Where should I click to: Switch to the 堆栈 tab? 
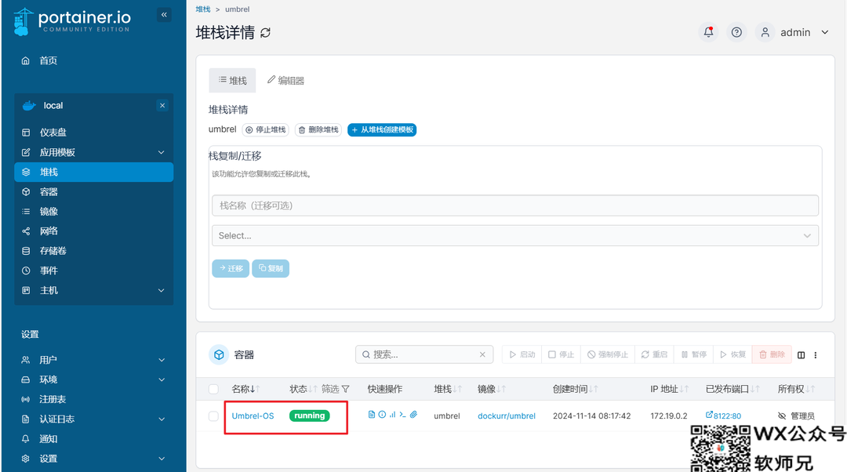click(232, 81)
